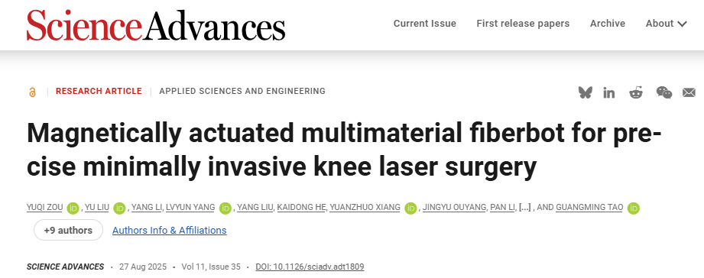The width and height of the screenshot is (704, 278).
Task: Click the Science Advances logo
Action: (156, 25)
